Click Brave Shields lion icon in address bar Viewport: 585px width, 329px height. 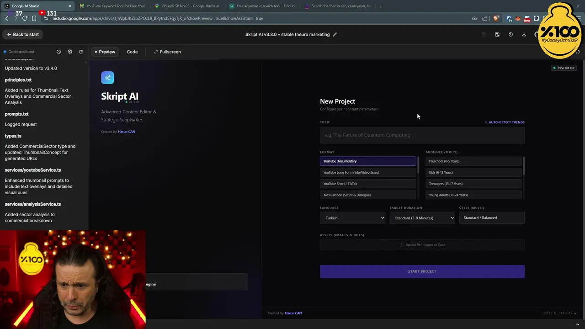click(496, 18)
